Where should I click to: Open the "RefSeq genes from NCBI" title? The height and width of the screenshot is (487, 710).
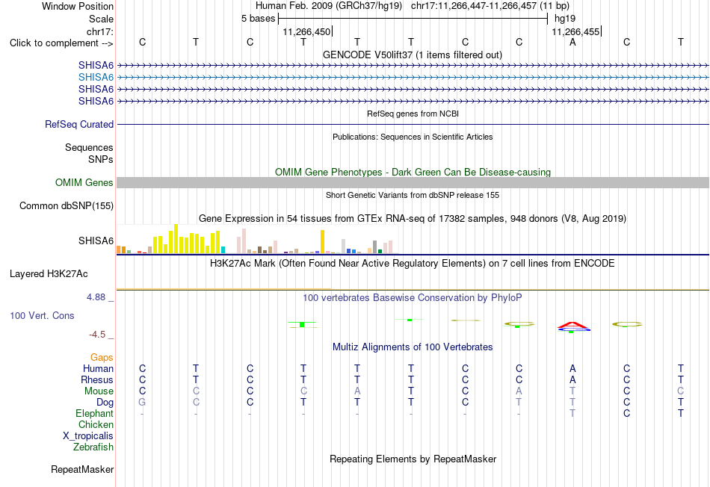click(413, 114)
